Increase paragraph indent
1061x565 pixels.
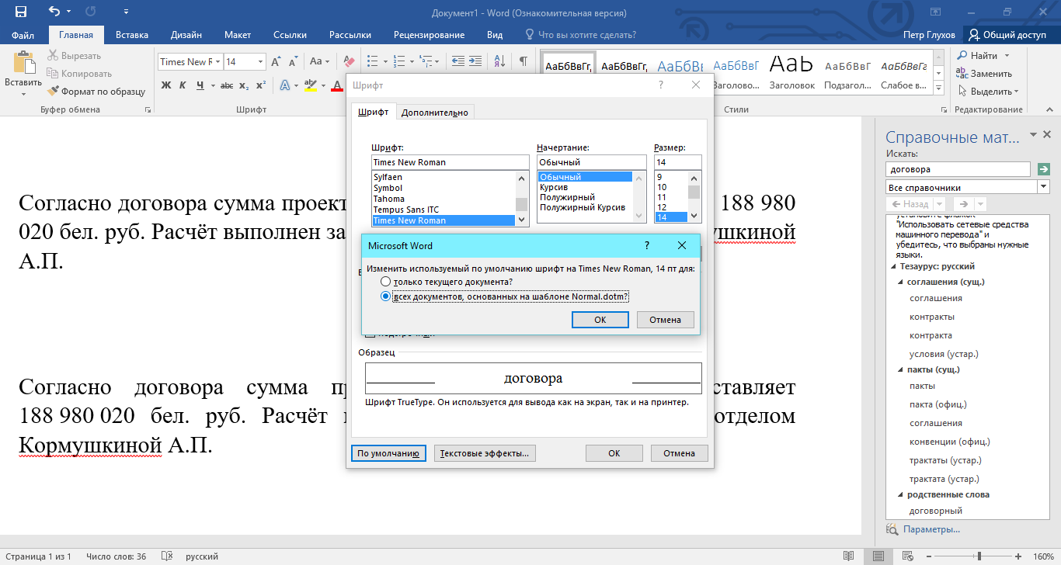pos(476,61)
